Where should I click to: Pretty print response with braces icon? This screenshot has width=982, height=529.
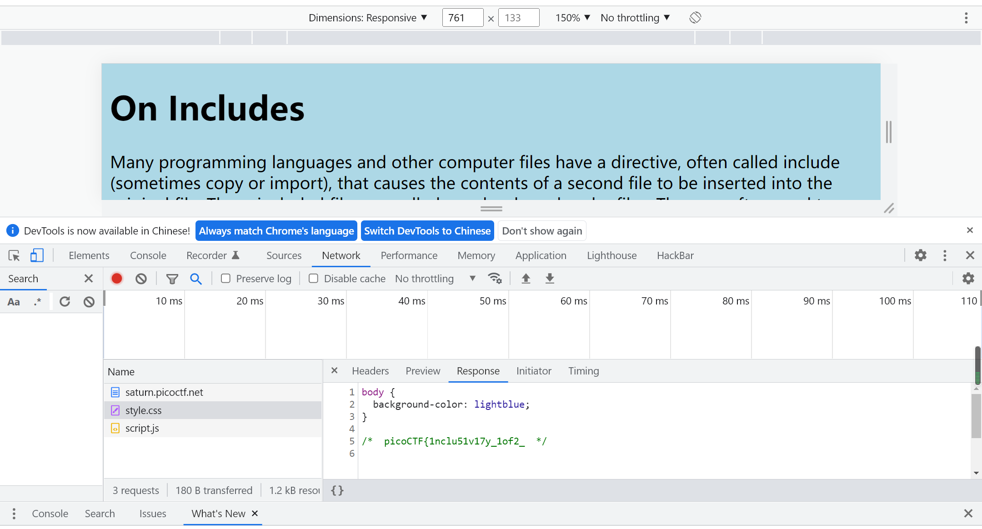pyautogui.click(x=337, y=490)
